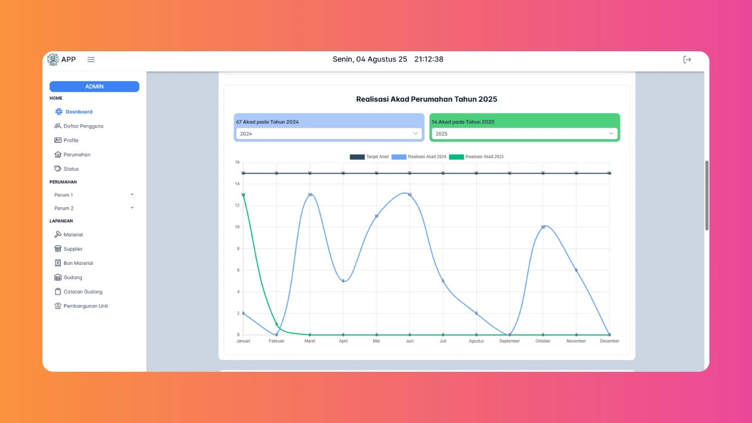Image resolution: width=752 pixels, height=423 pixels.
Task: Toggle Realisasi Akad 2025 legend item
Action: (476, 157)
